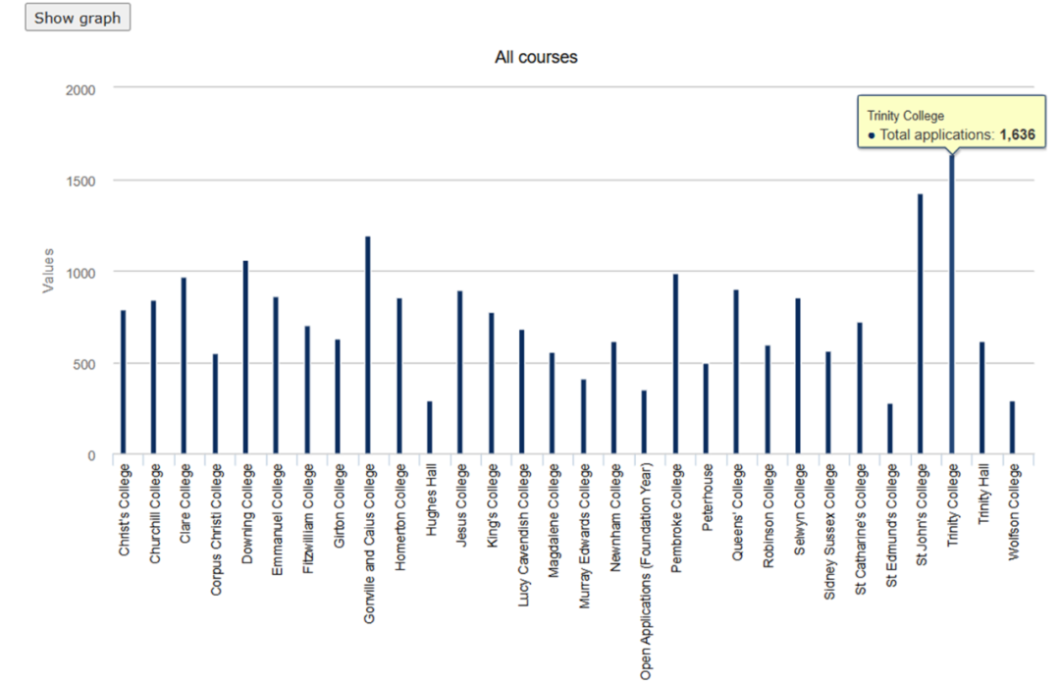The image size is (1060, 681).
Task: Click the Clare College bar
Action: pos(184,366)
